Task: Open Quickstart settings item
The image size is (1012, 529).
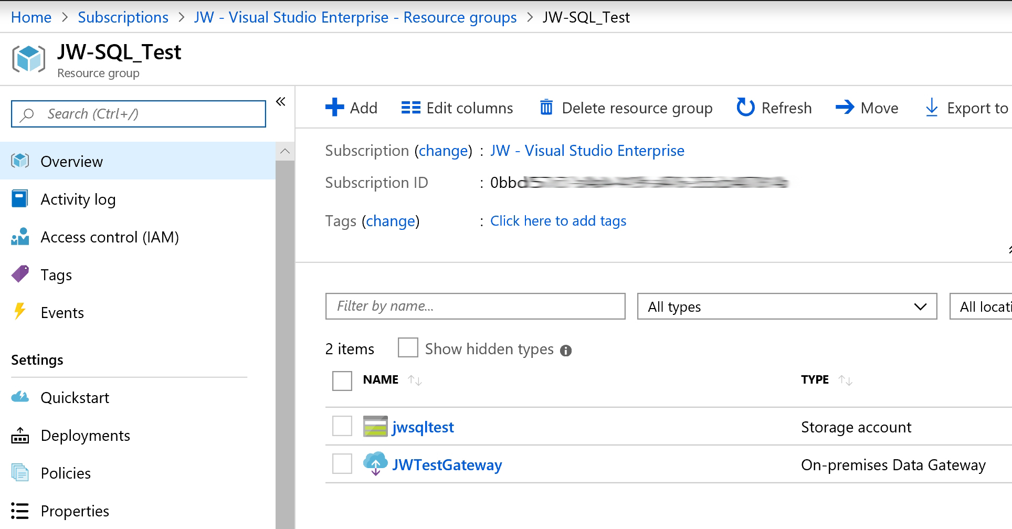Action: [x=138, y=397]
